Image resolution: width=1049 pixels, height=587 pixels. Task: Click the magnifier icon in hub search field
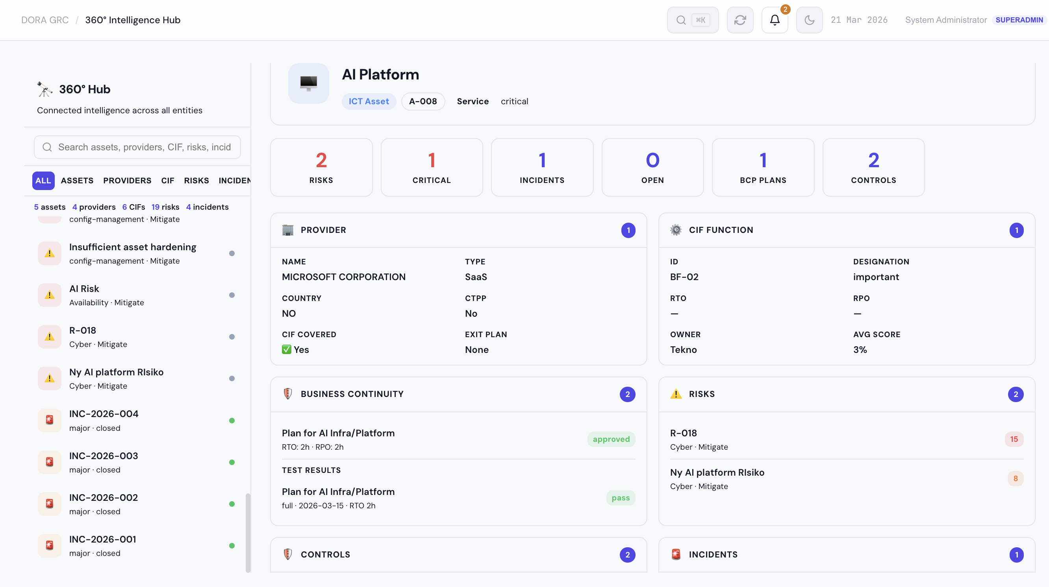pos(47,147)
